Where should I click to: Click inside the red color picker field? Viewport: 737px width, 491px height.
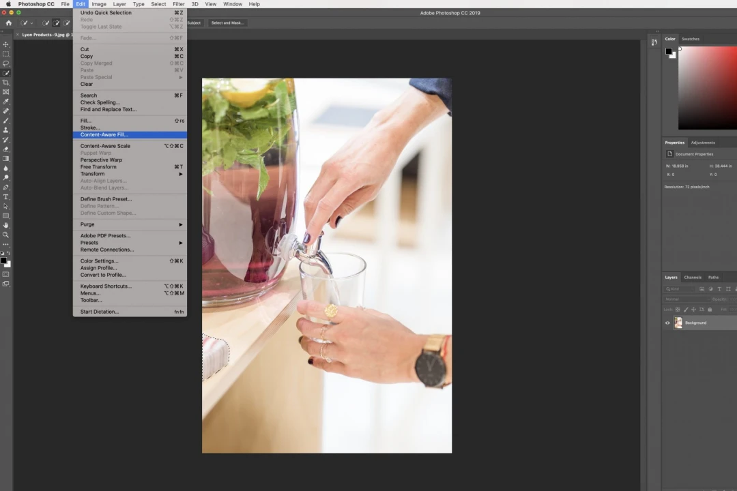(706, 89)
